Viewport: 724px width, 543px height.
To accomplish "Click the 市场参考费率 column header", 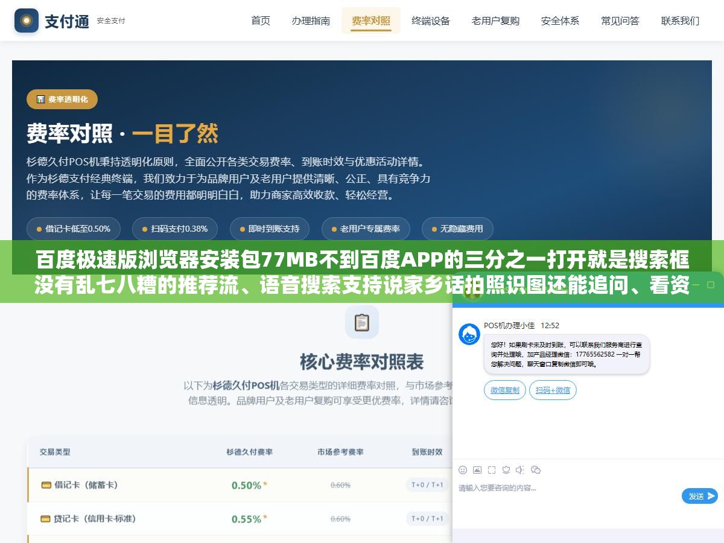I will tap(340, 452).
